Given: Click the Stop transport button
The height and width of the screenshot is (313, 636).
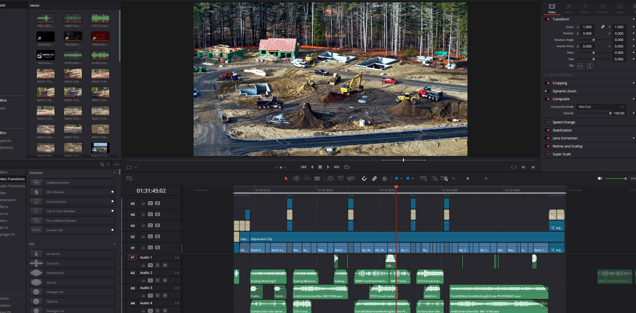Looking at the screenshot, I should (320, 167).
